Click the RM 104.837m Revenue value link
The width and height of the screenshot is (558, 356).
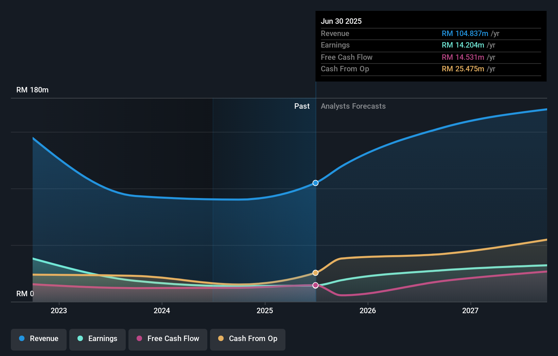tap(464, 34)
